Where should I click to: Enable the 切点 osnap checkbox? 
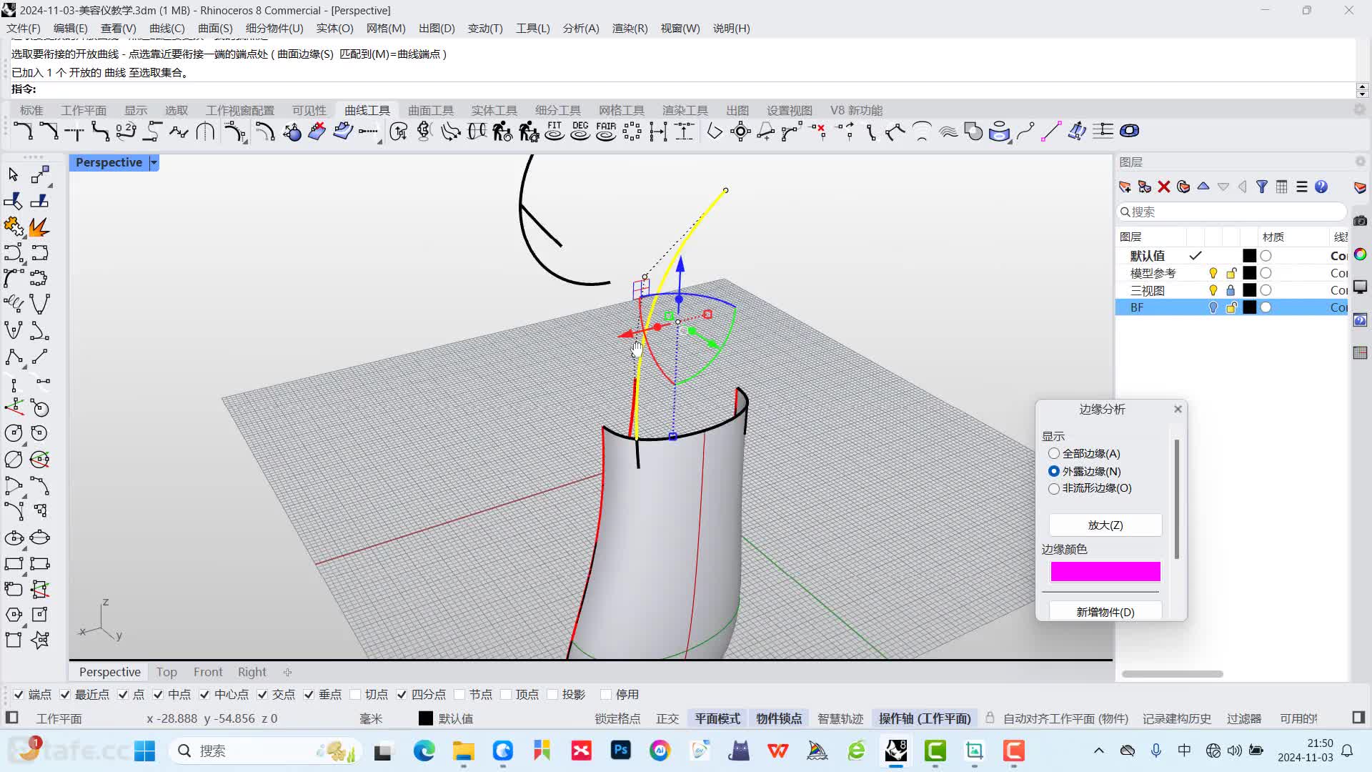[x=355, y=694]
